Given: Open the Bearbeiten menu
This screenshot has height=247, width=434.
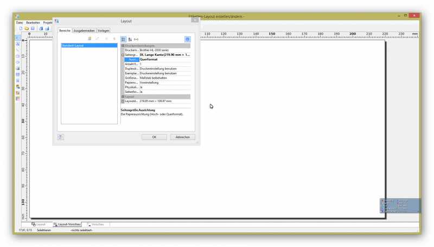Looking at the screenshot, I should click(x=33, y=22).
